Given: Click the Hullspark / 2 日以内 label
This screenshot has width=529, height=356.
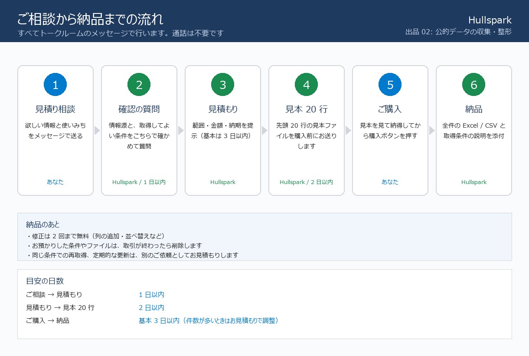Looking at the screenshot, I should click(x=307, y=182).
